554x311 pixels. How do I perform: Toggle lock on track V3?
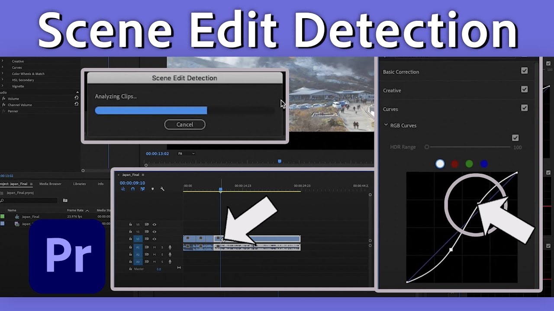pos(131,225)
